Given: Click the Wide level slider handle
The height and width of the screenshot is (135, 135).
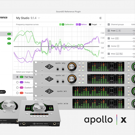Looking at the screenshot, I should 134,57.
